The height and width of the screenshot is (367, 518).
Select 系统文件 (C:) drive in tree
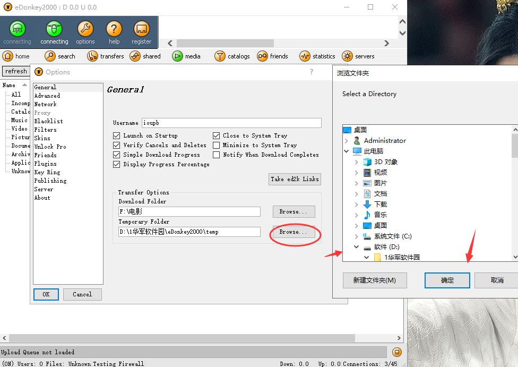point(392,236)
